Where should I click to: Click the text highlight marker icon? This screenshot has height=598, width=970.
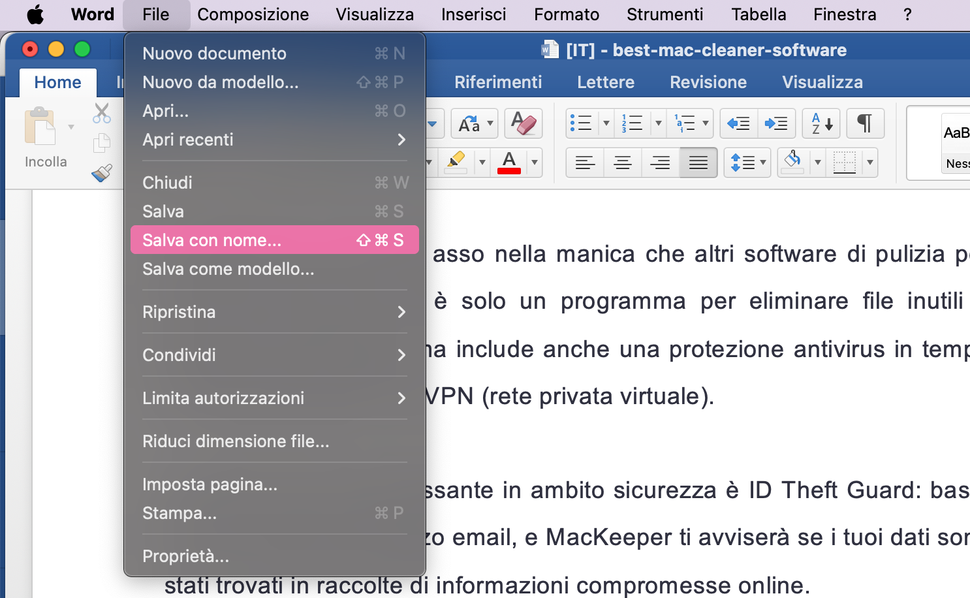click(456, 162)
